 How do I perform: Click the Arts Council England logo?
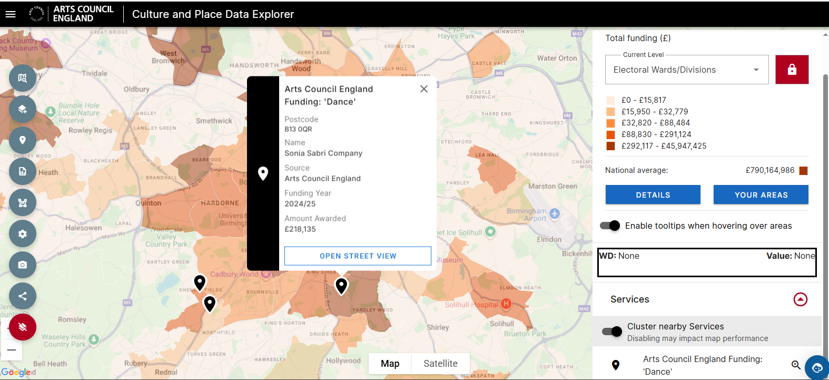tap(72, 14)
